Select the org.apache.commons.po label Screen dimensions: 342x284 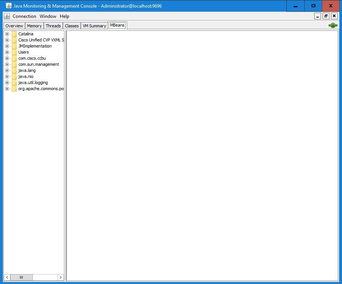point(41,89)
